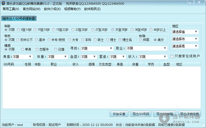
Task: Select education 初中以下 option
Action: pos(25,40)
